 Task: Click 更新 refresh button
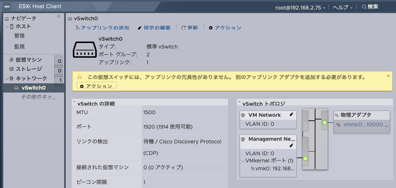[x=190, y=28]
